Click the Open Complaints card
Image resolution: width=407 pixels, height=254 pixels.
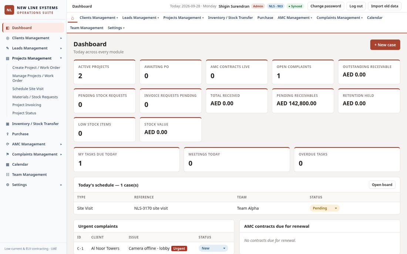coord(303,72)
